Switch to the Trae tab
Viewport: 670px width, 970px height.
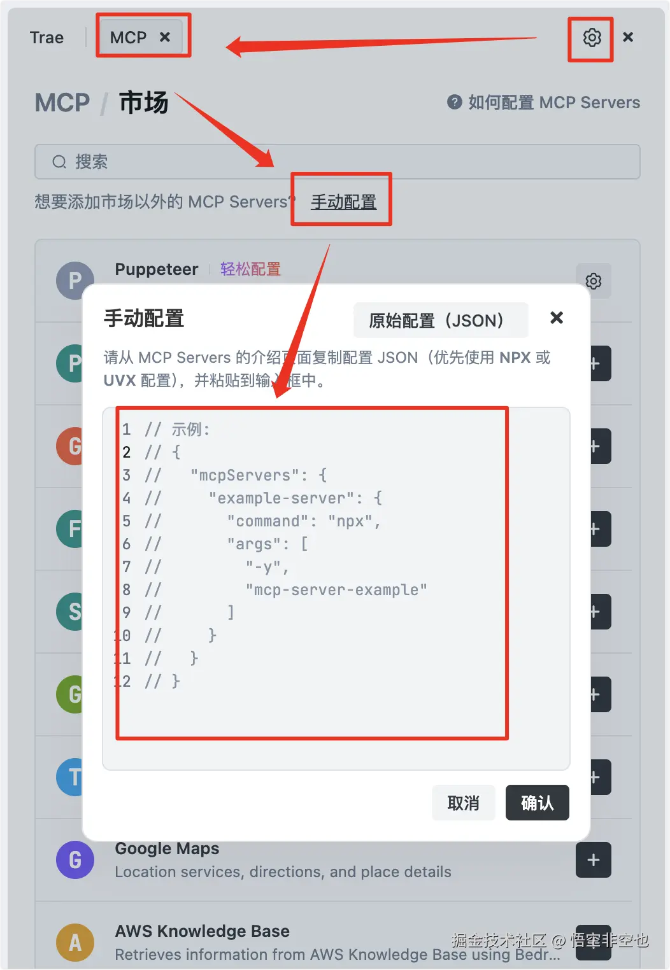click(x=46, y=38)
